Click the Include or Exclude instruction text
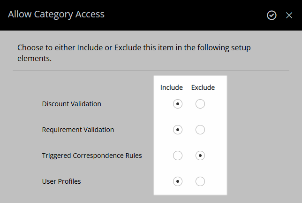302x203 pixels. pos(134,53)
